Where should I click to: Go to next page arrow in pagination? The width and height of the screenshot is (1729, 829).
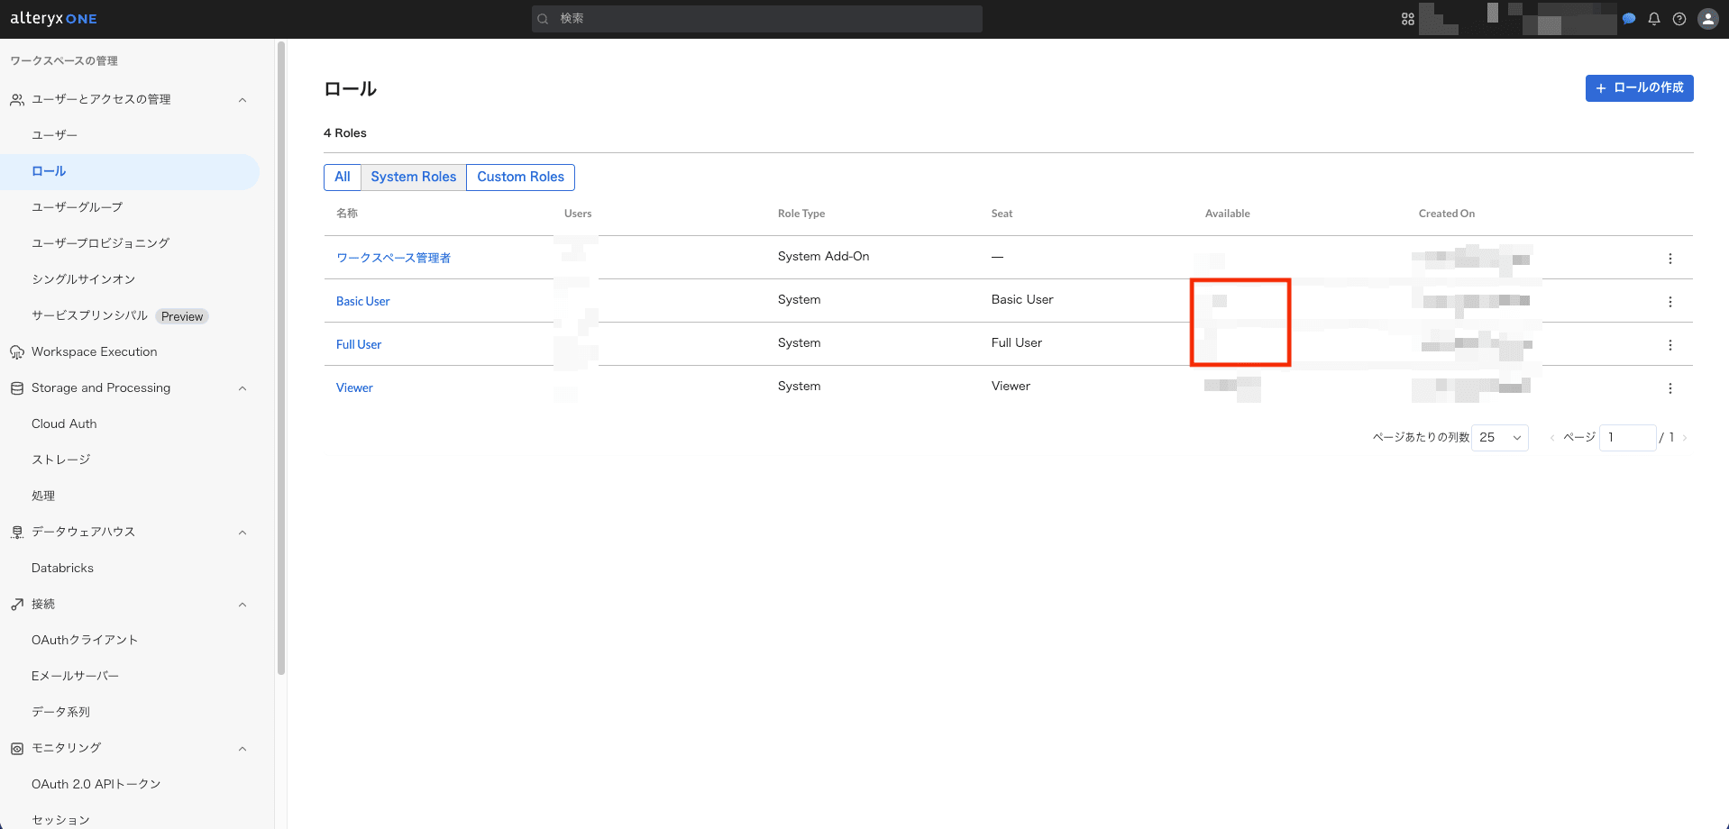coord(1685,438)
